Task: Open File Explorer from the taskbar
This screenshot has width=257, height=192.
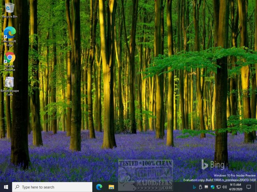Action: 111,187
